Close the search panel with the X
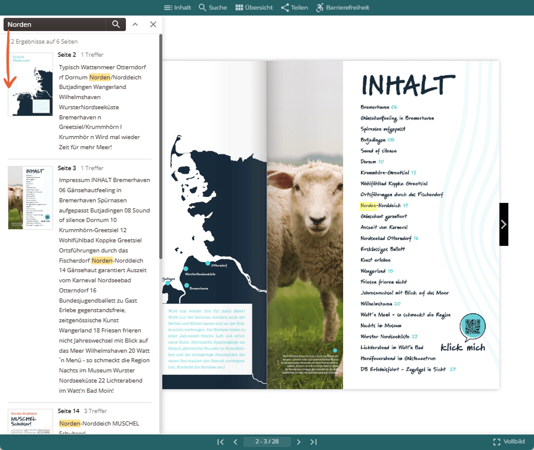534x450 pixels. (x=153, y=24)
